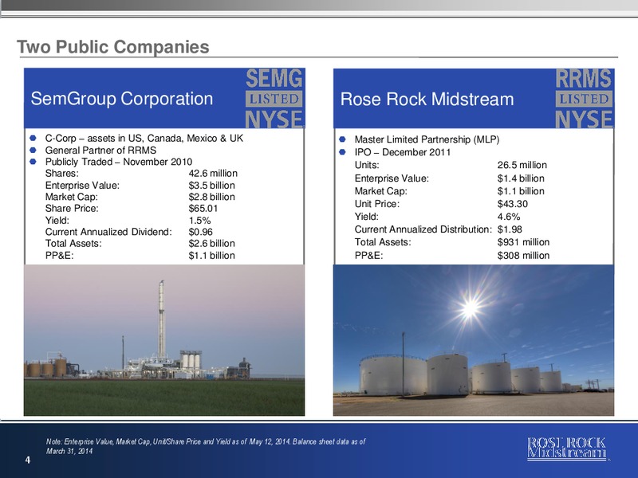638x478 pixels.
Task: Click the '26.5 million' units value
Action: tap(522, 165)
